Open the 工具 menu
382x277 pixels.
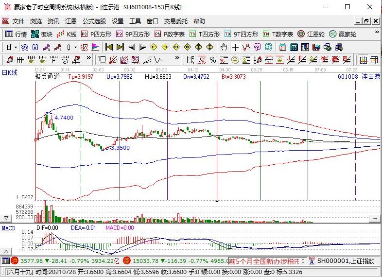coord(135,21)
